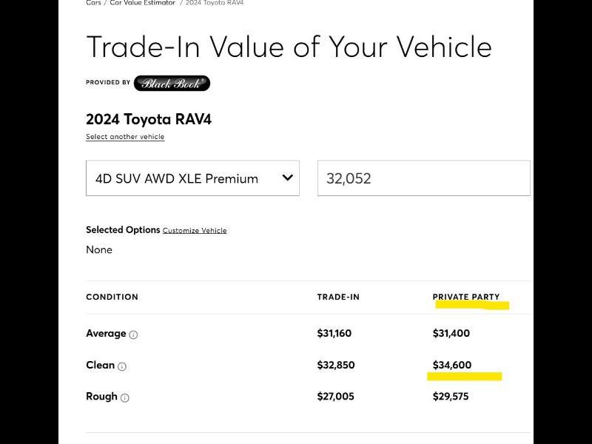Click the Select another vehicle link
The image size is (592, 444).
125,137
